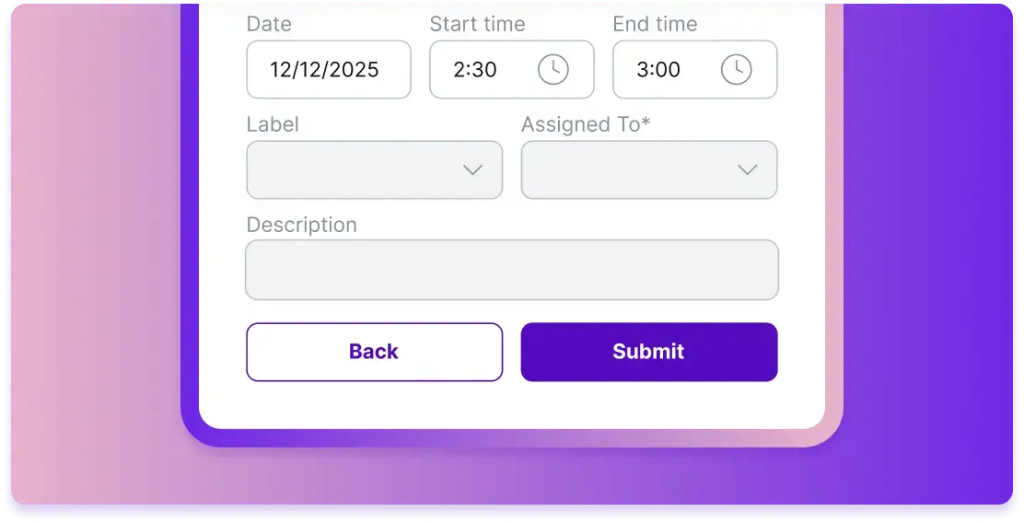Click the "Date" field label

269,24
